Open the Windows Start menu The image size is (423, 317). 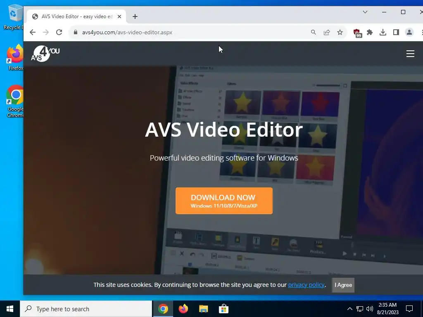(10, 309)
